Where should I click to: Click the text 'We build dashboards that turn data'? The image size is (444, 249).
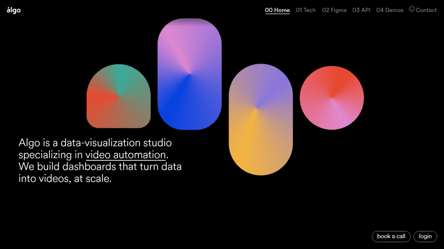tap(100, 166)
